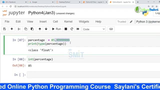The width and height of the screenshot is (160, 90).
Task: Click the Out[88] prompt label
Action: (x=19, y=65)
